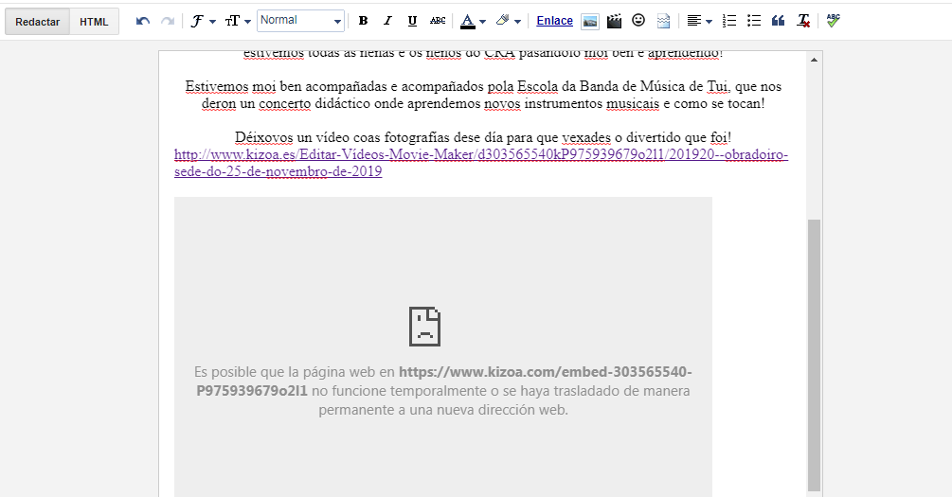
Task: Open the highlight color picker arrow
Action: [x=517, y=22]
